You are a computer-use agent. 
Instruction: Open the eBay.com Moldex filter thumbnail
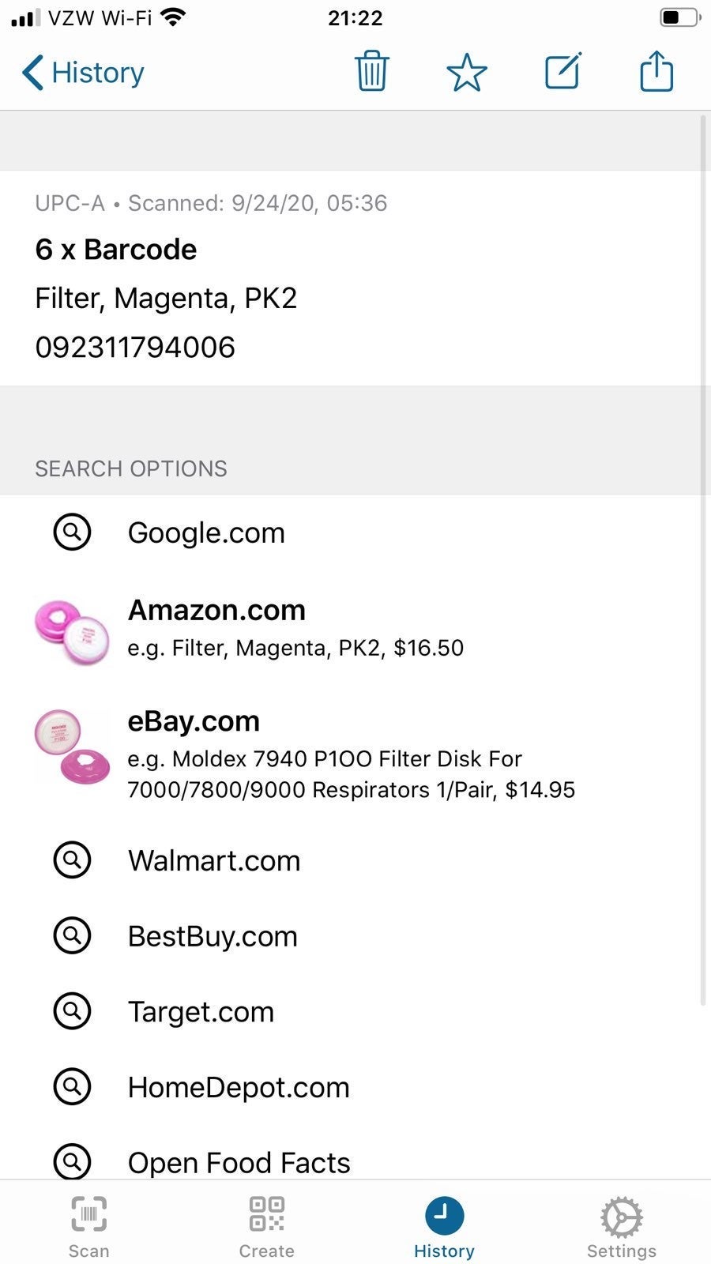click(x=72, y=748)
